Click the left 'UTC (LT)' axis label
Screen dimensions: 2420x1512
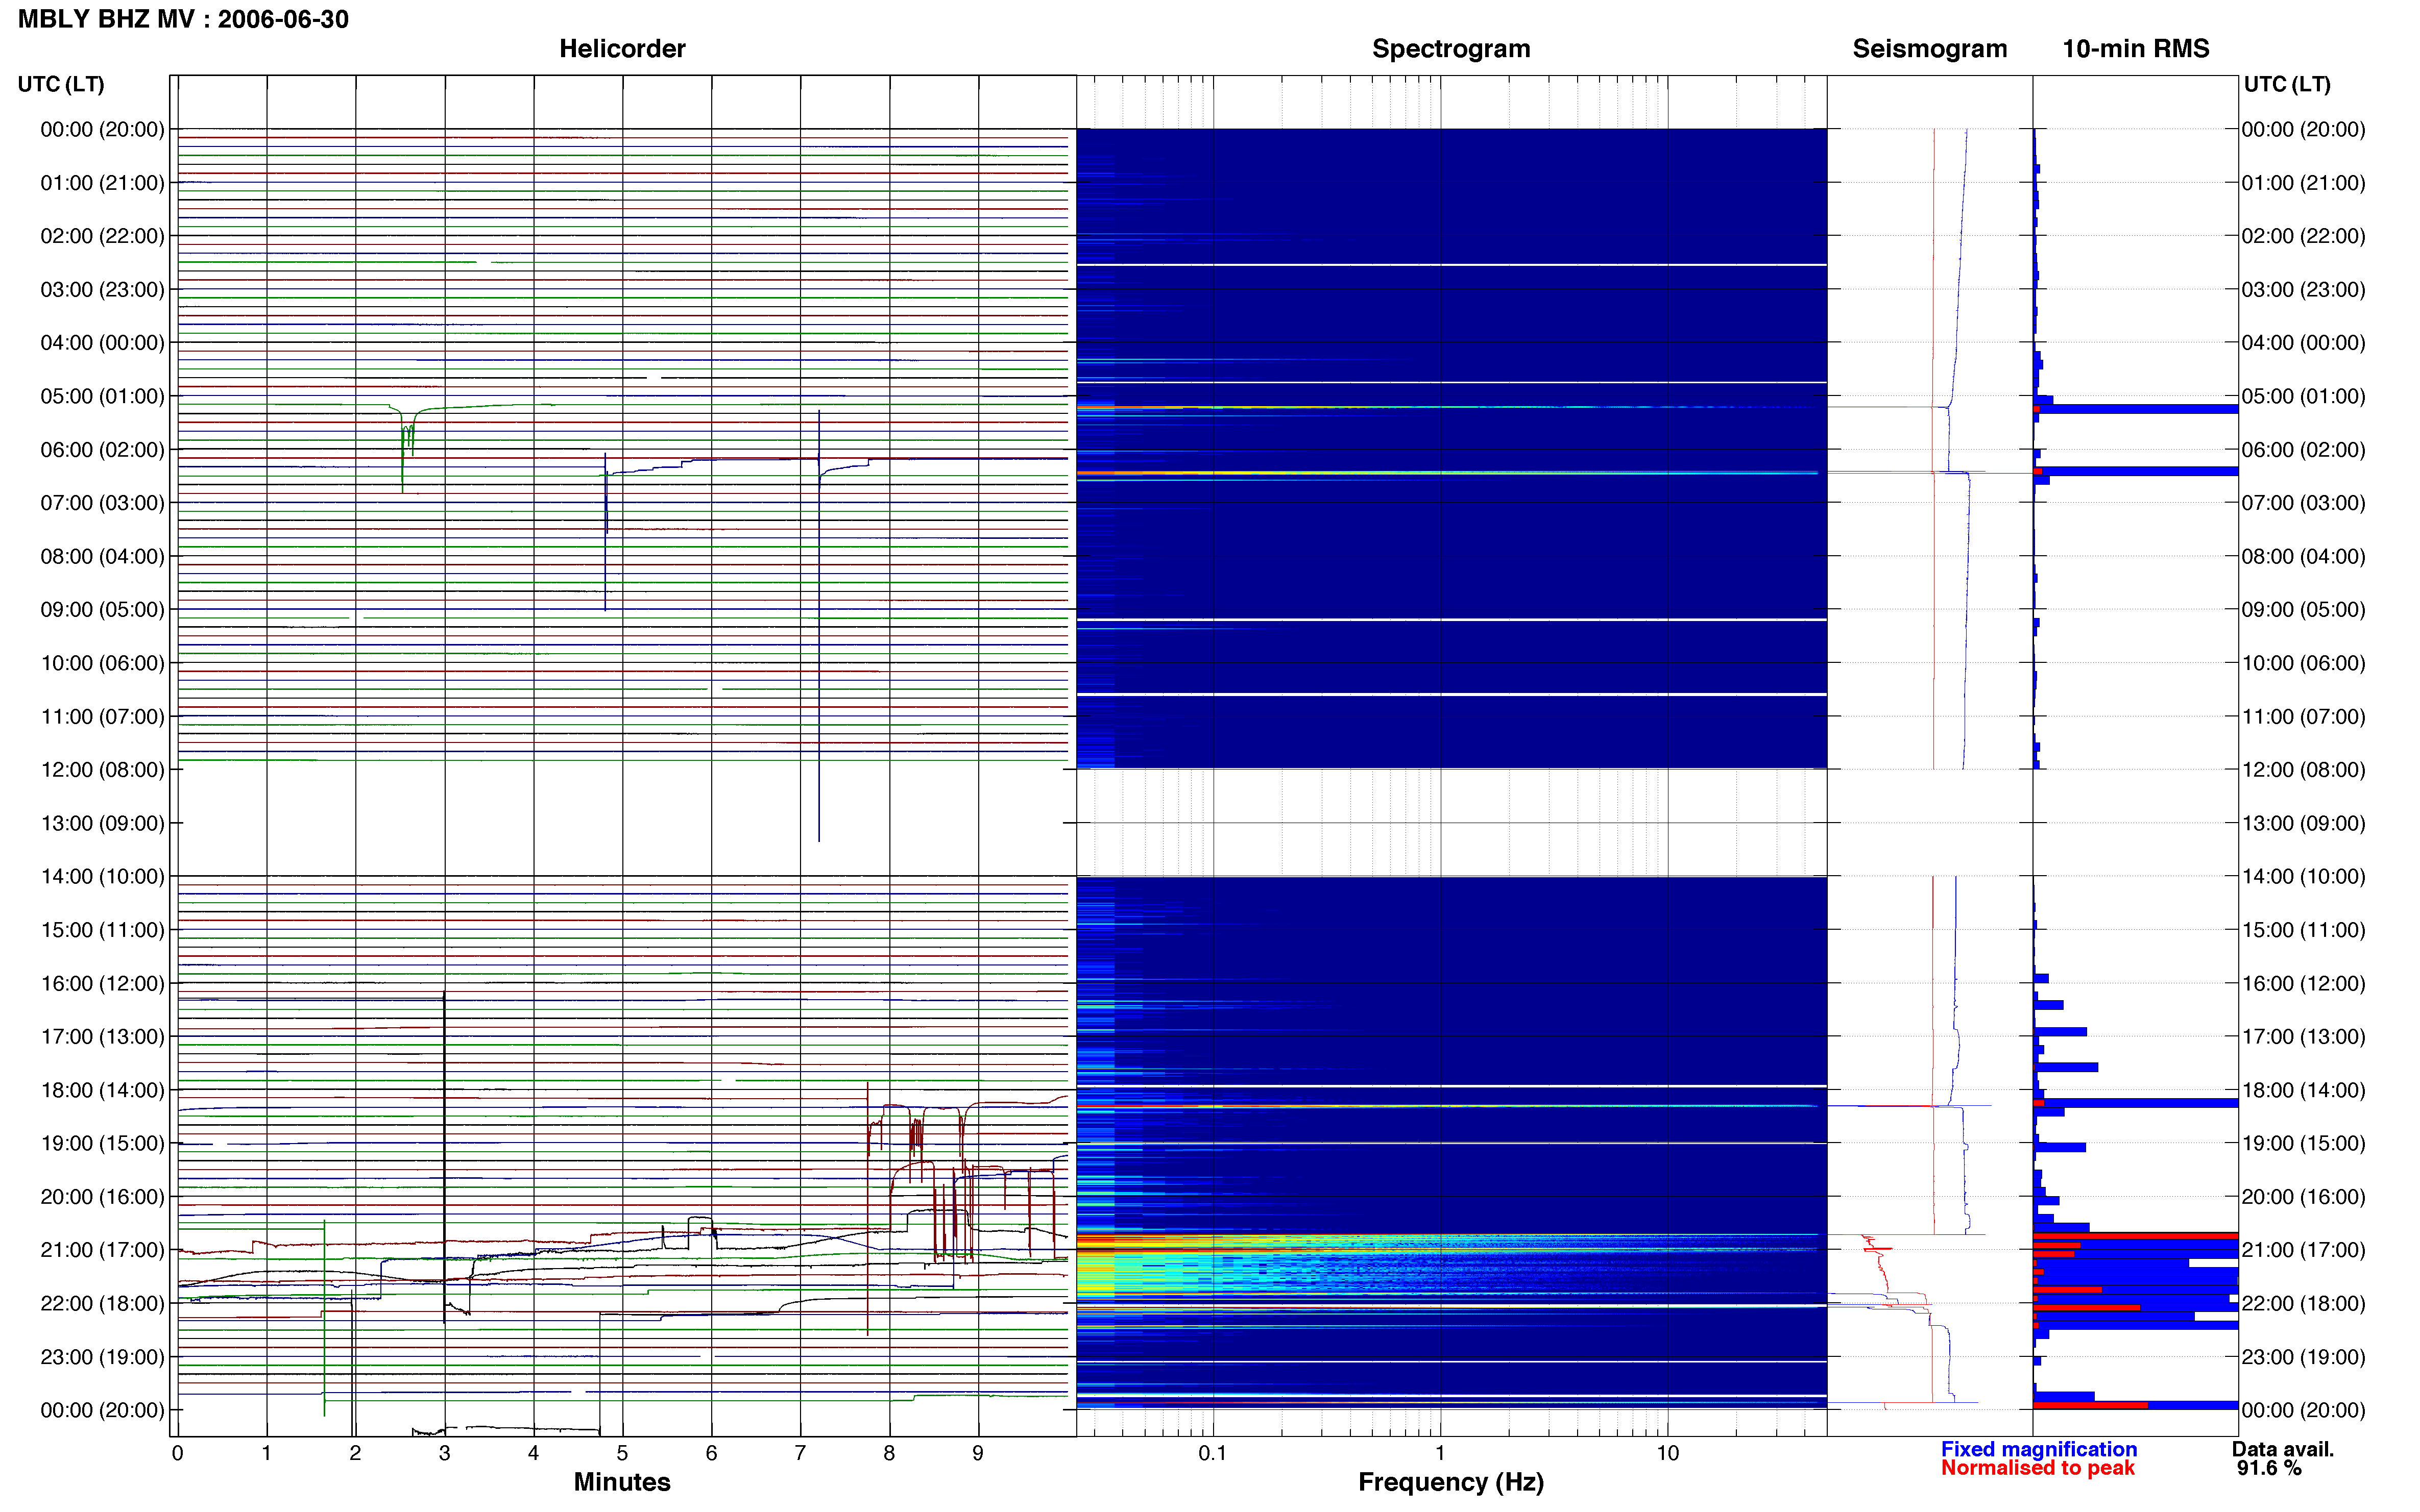[x=61, y=84]
